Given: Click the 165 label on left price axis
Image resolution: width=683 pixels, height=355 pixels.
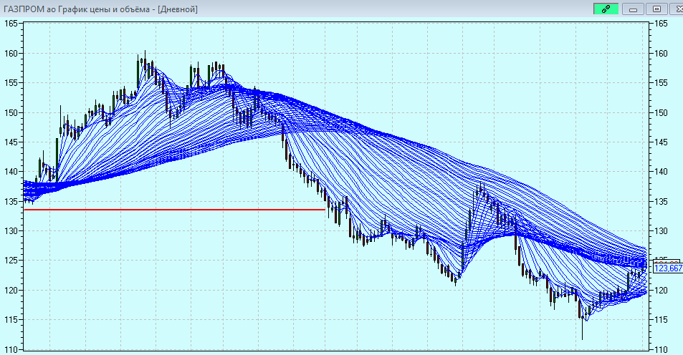Looking at the screenshot, I should point(11,24).
